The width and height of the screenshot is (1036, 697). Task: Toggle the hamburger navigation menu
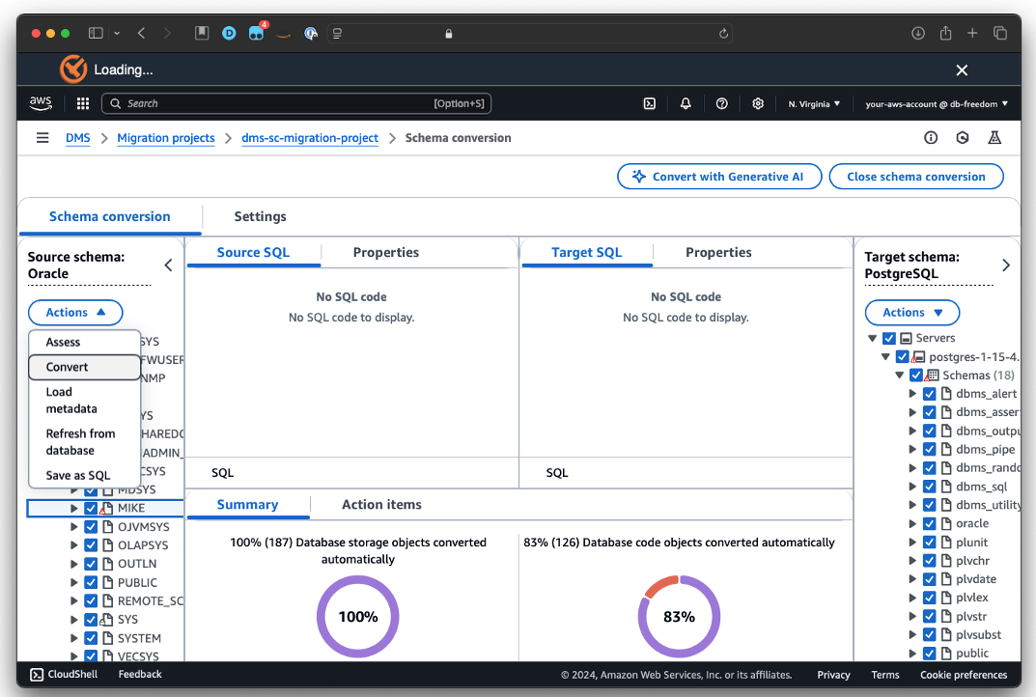coord(42,137)
